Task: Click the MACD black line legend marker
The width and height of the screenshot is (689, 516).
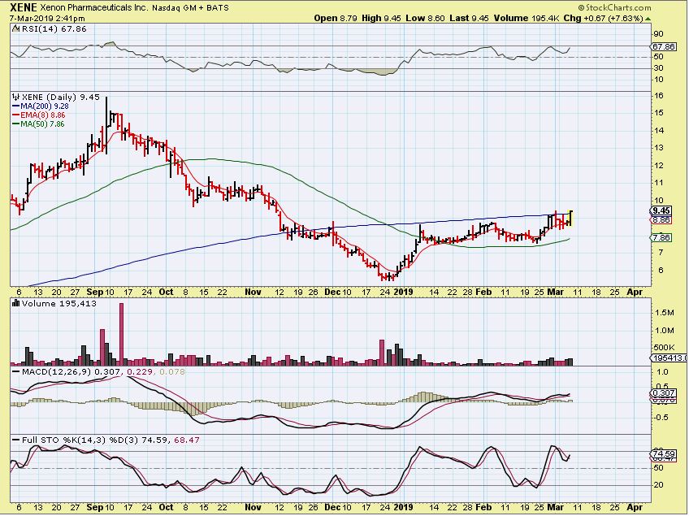Action: click(15, 372)
